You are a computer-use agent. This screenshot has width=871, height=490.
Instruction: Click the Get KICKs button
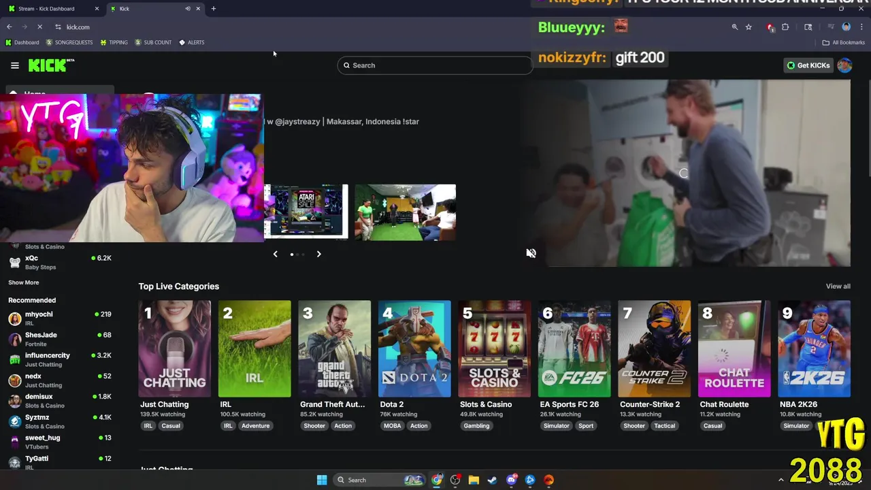click(808, 65)
